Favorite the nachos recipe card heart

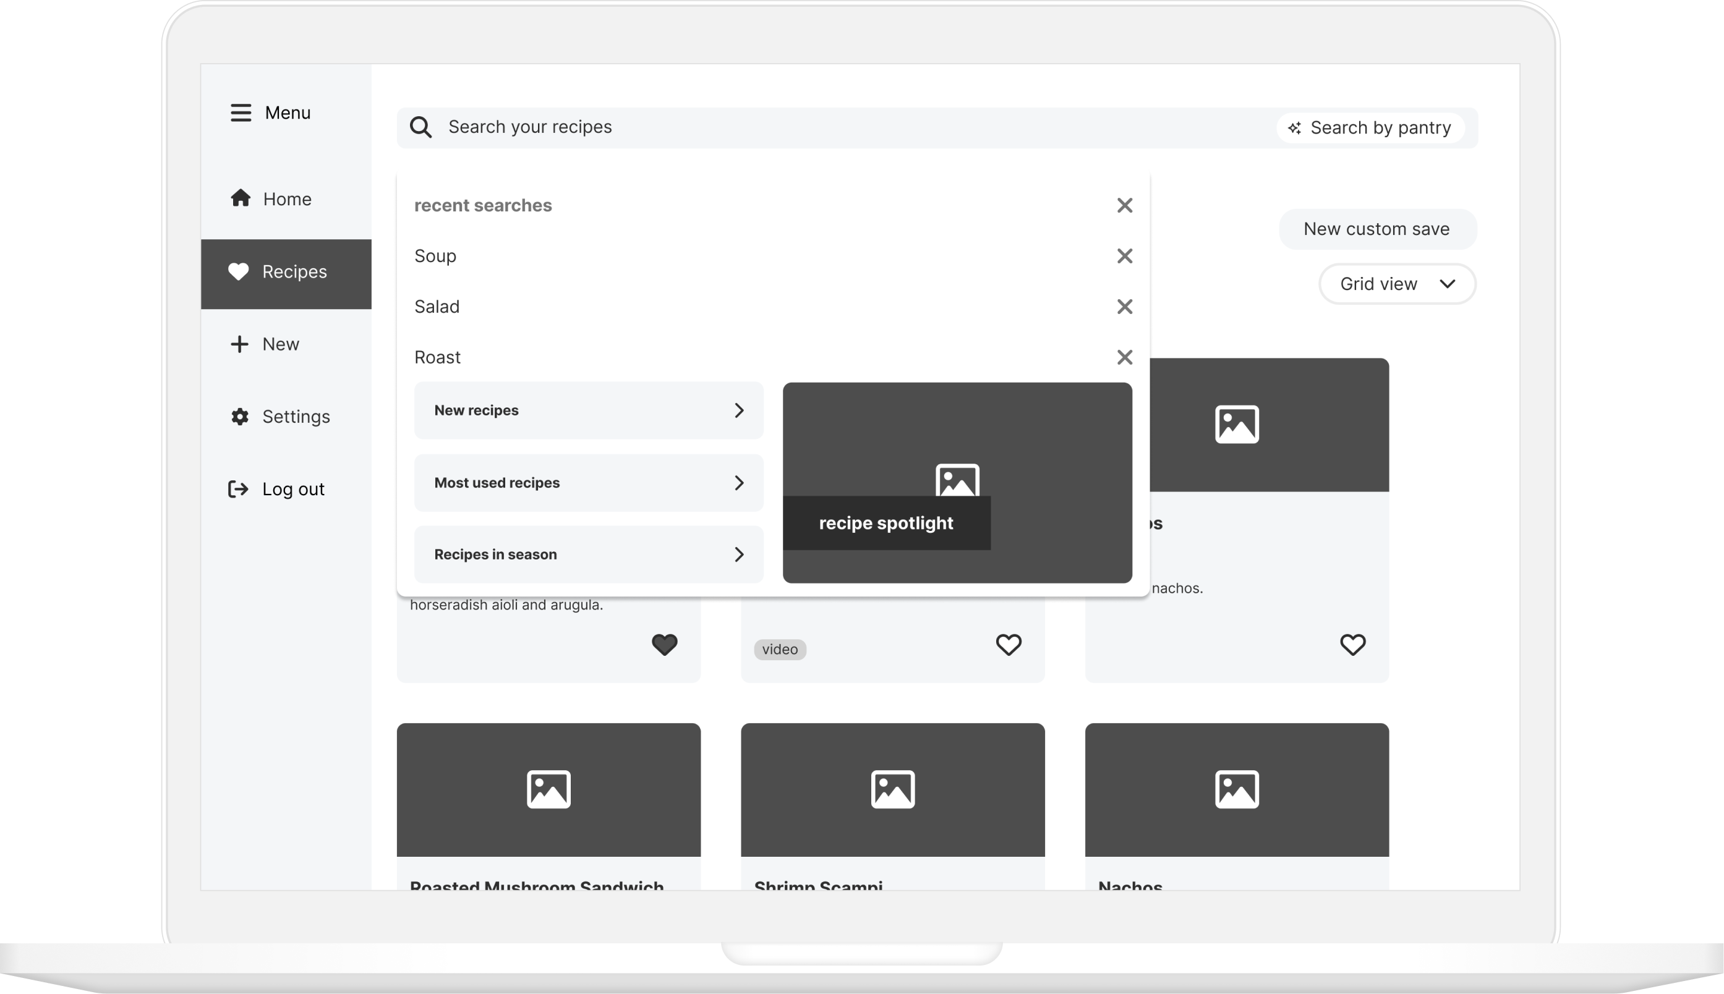1352,645
